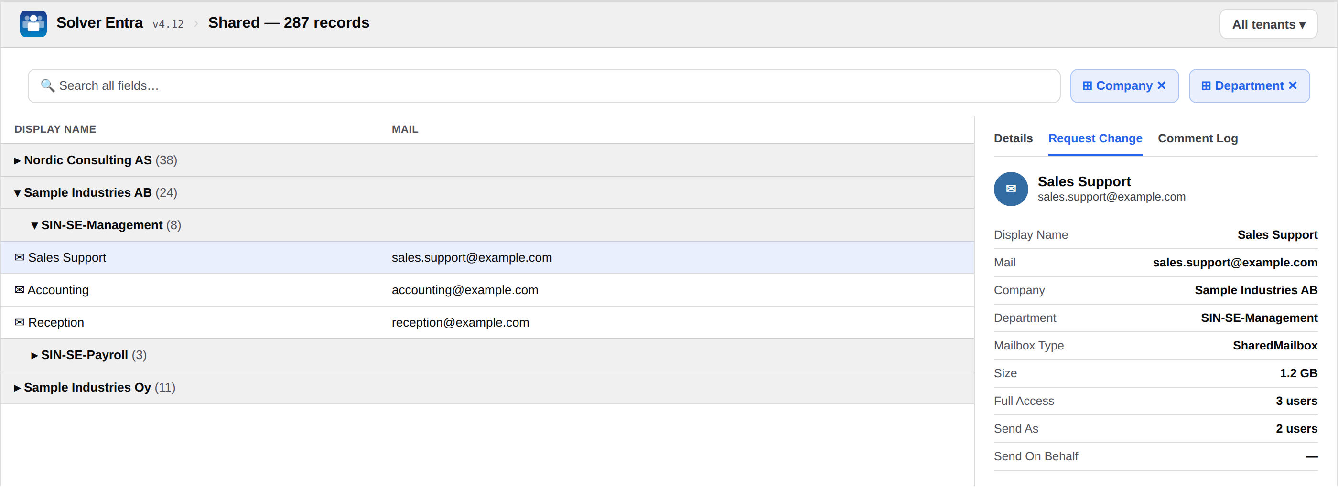Click the Company group grid icon
The height and width of the screenshot is (487, 1338).
pyautogui.click(x=1087, y=86)
